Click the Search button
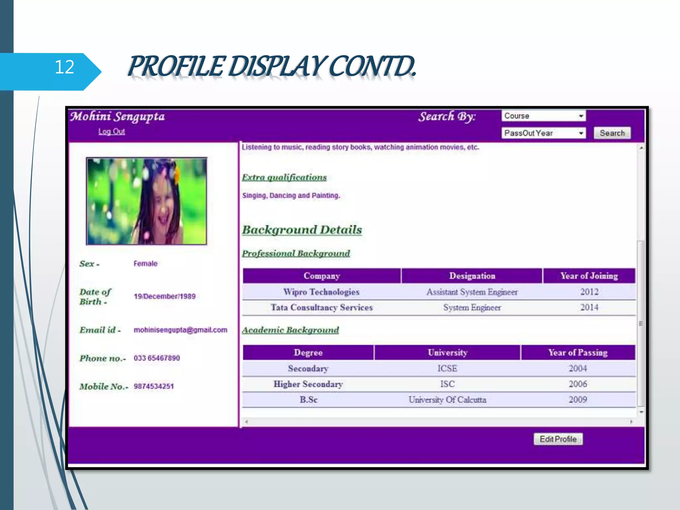Viewport: 680px width, 510px height. (x=612, y=133)
